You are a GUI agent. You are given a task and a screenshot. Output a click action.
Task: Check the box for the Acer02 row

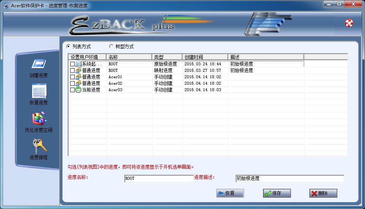(72, 84)
